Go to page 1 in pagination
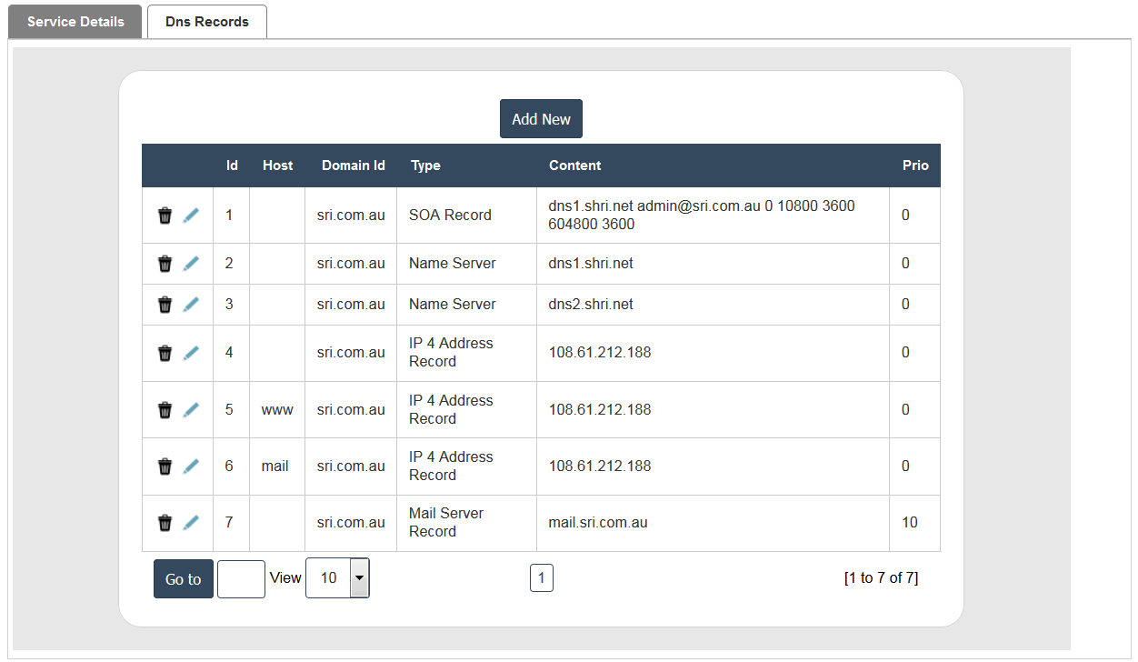The image size is (1138, 662). (x=541, y=578)
